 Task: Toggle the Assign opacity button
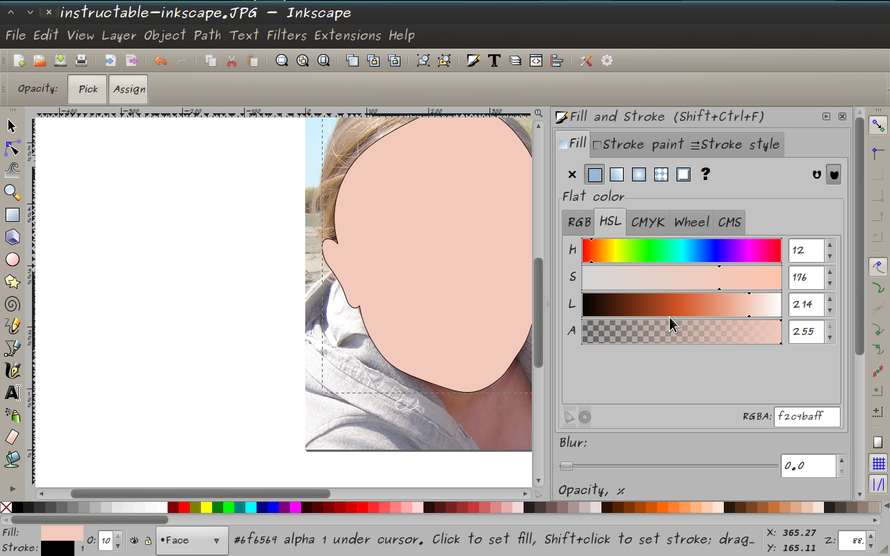coord(129,89)
